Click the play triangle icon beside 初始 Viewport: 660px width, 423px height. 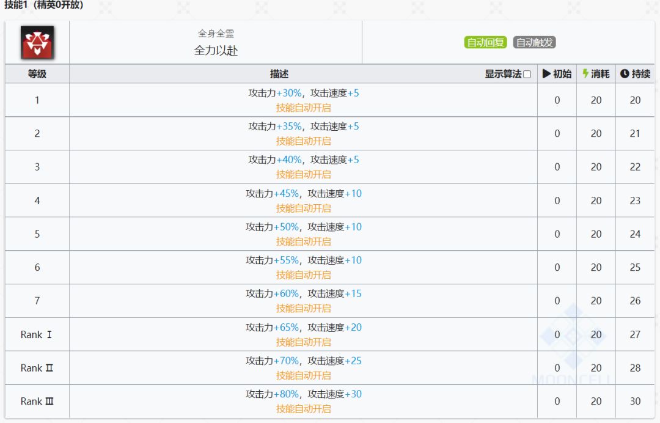point(547,74)
